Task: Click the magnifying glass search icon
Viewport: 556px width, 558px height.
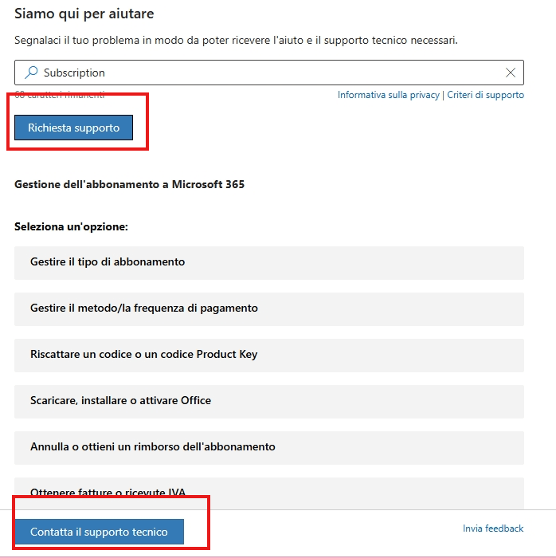Action: pyautogui.click(x=31, y=73)
